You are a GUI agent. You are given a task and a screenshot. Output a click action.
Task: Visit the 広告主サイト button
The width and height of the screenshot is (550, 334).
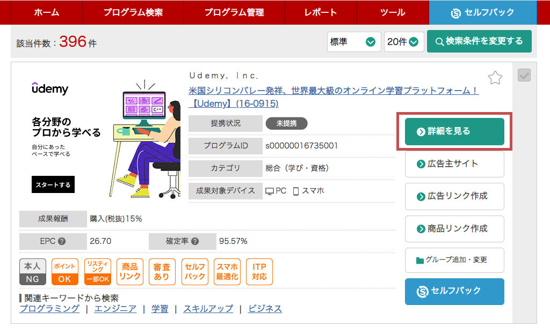pyautogui.click(x=454, y=164)
